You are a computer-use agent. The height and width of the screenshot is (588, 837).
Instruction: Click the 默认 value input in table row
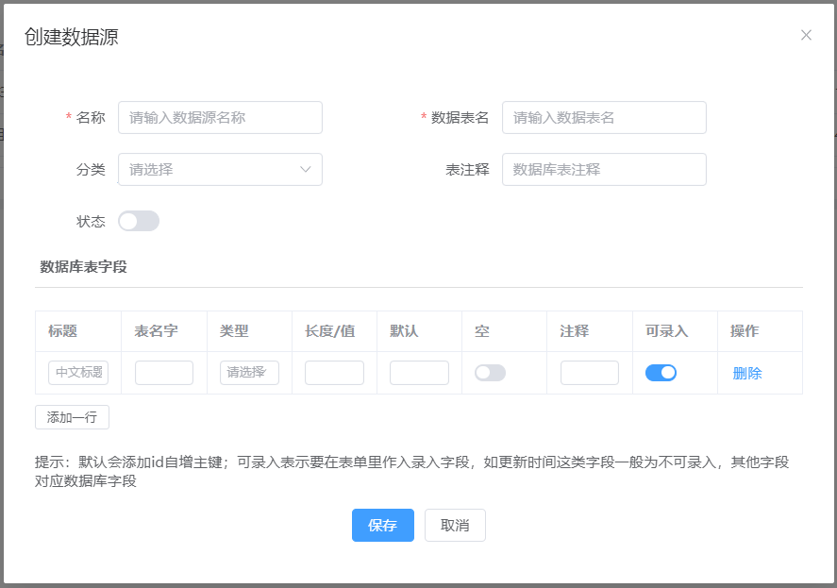pos(419,373)
